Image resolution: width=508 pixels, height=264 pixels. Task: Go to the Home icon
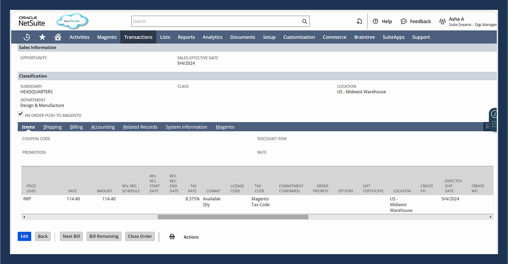pyautogui.click(x=58, y=37)
